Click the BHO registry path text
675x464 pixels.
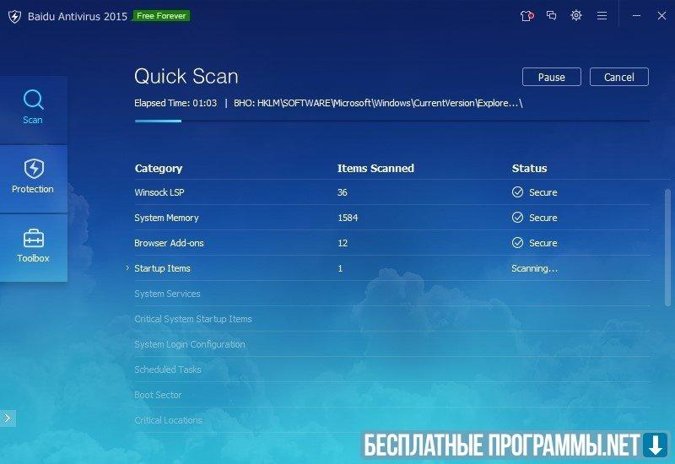coord(378,103)
